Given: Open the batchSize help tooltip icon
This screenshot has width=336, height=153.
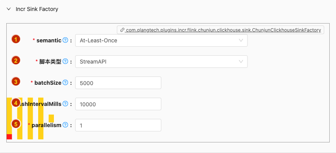Looking at the screenshot, I should 65,82.
